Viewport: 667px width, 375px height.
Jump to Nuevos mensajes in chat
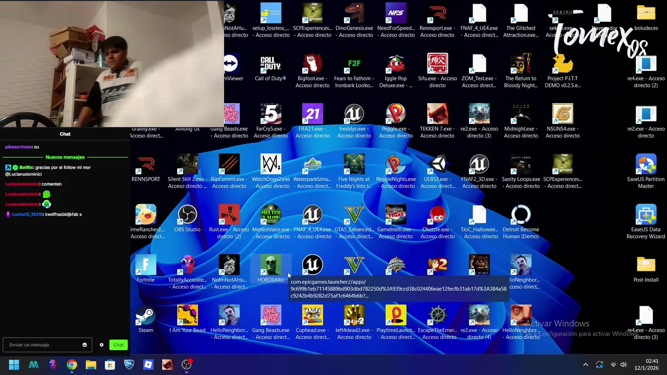click(x=65, y=157)
